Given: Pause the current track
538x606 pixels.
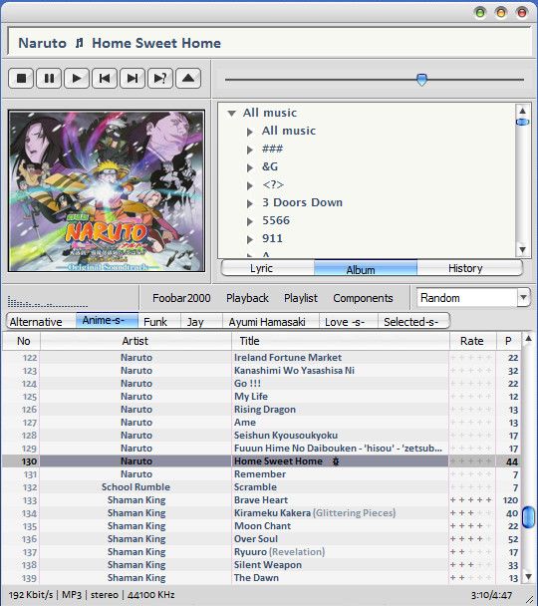Looking at the screenshot, I should pyautogui.click(x=49, y=79).
